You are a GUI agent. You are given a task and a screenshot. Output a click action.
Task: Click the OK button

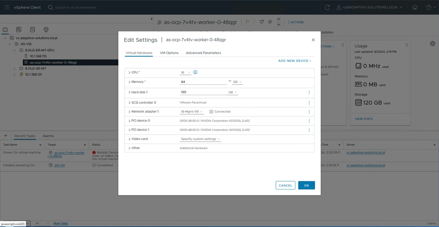click(306, 185)
